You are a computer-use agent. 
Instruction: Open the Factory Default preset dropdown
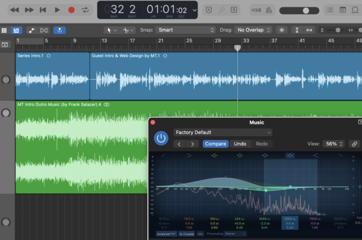coord(223,133)
